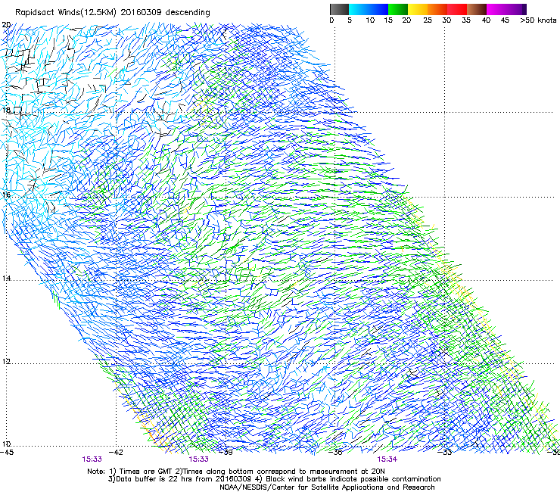Click the '>50 knots' legend label
Screen dimensions: 560x492
point(538,20)
